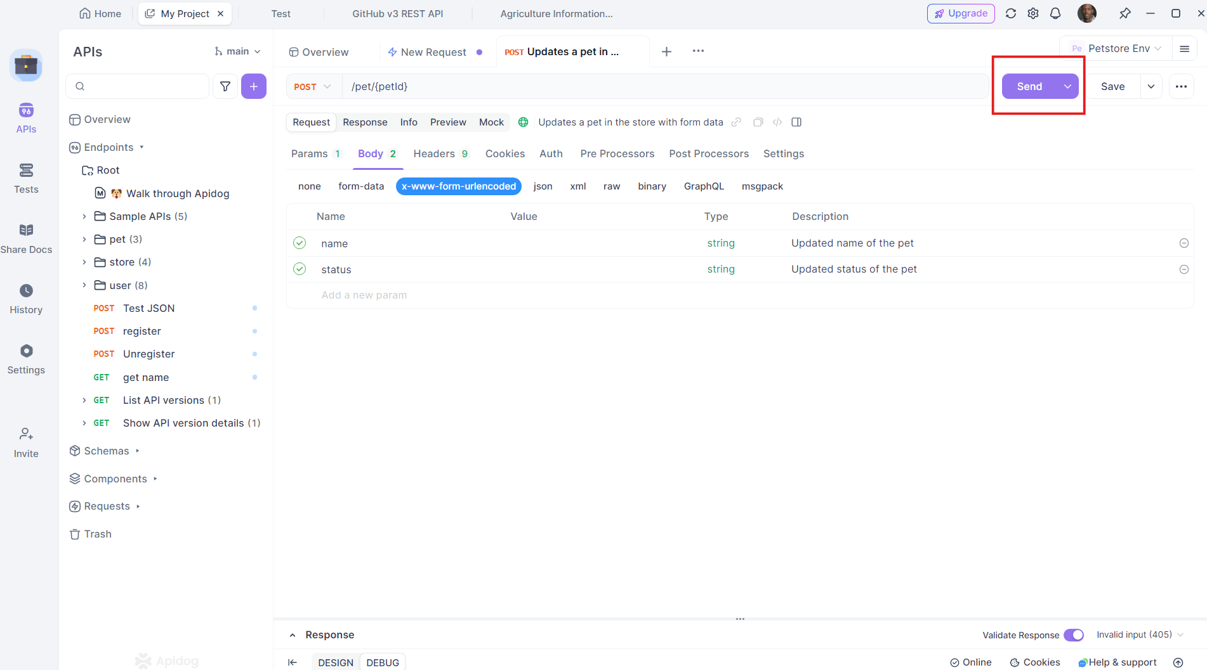Toggle the Validate Response switch
This screenshot has height=670, width=1207.
[x=1074, y=635]
